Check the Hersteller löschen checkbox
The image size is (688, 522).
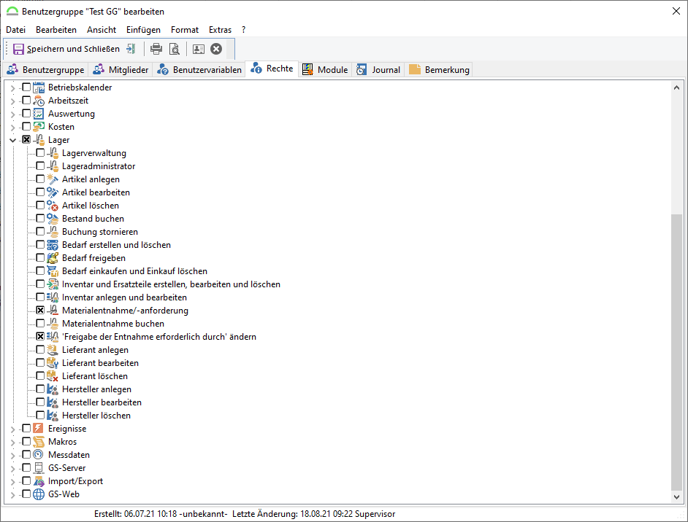tap(40, 415)
